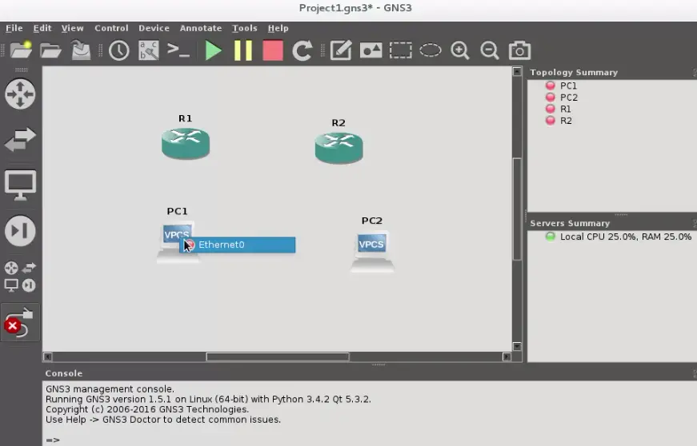Open the Tools menu
Image resolution: width=697 pixels, height=446 pixels.
tap(245, 28)
